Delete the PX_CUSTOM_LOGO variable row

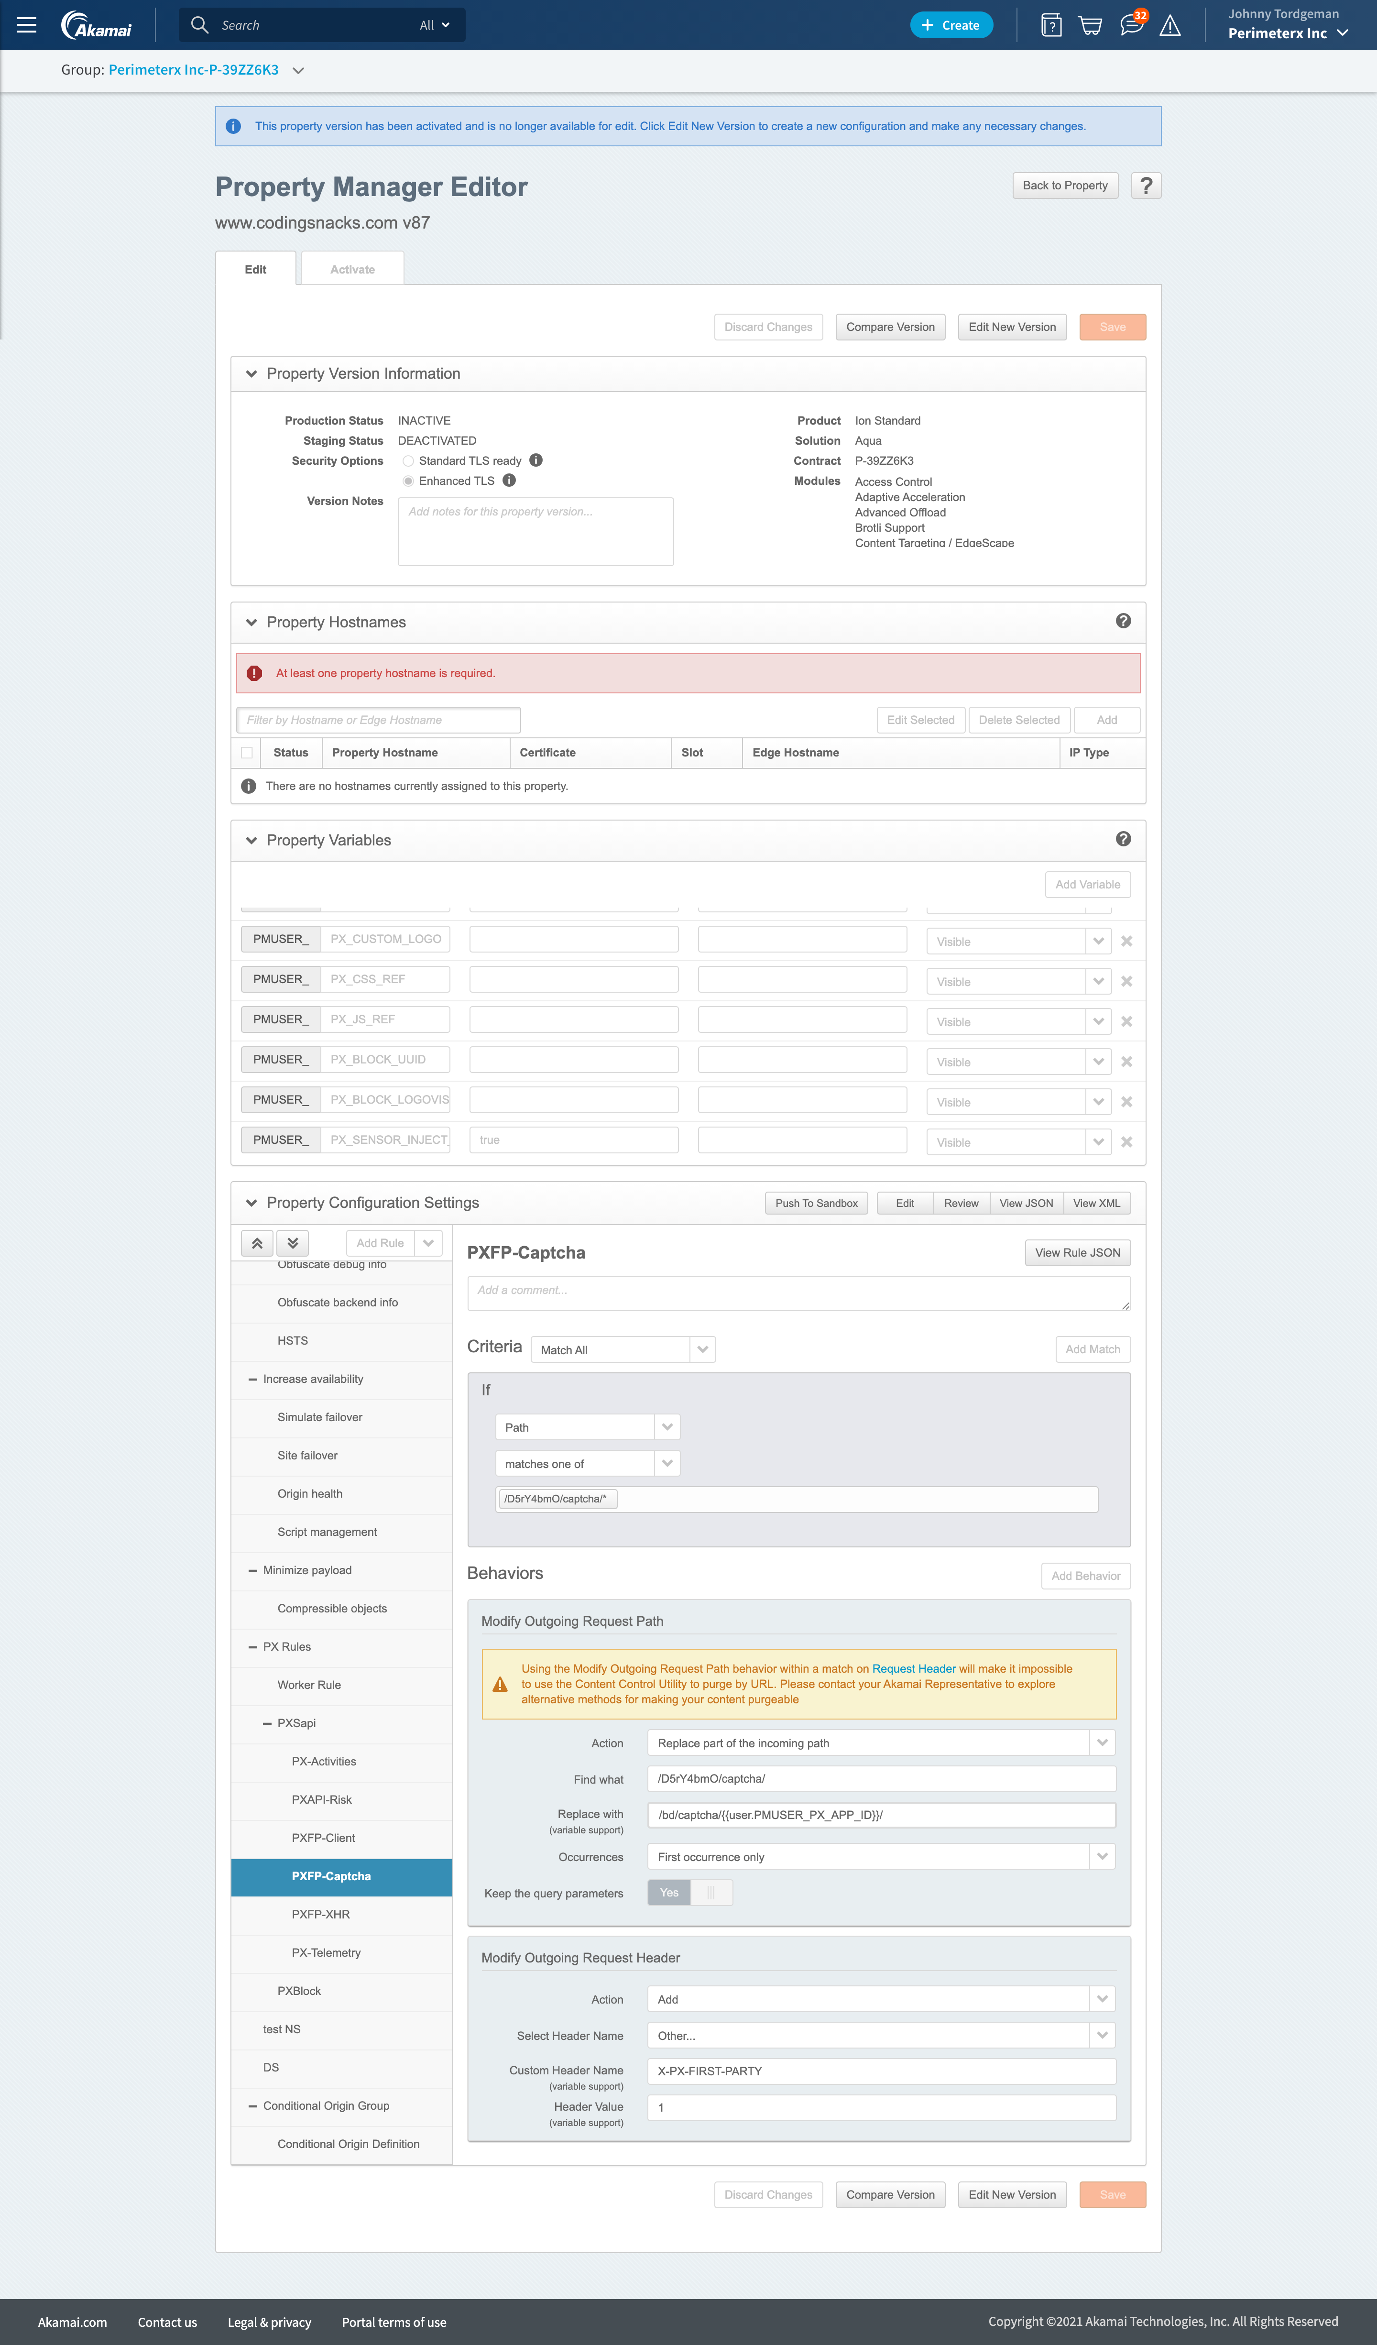pyautogui.click(x=1127, y=941)
